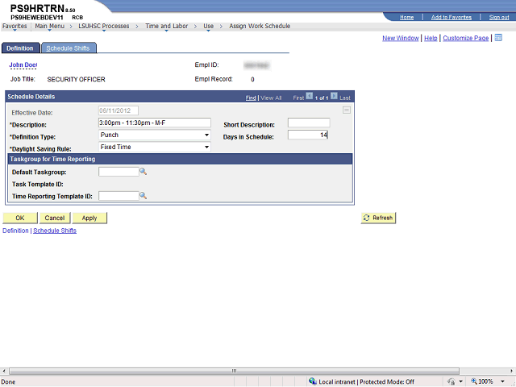
Task: Click the grid icon beside Customize Page
Action: click(498, 38)
